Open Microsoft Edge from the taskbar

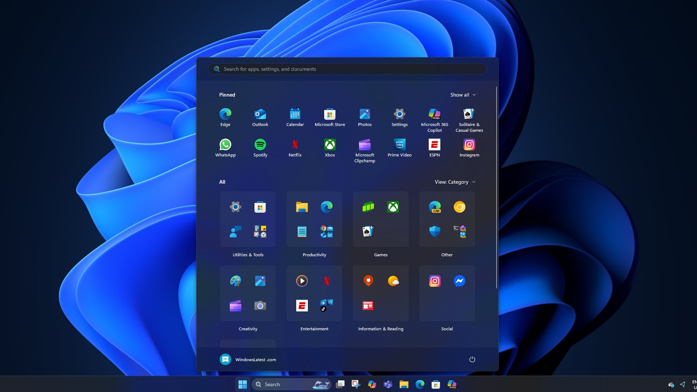coord(420,384)
